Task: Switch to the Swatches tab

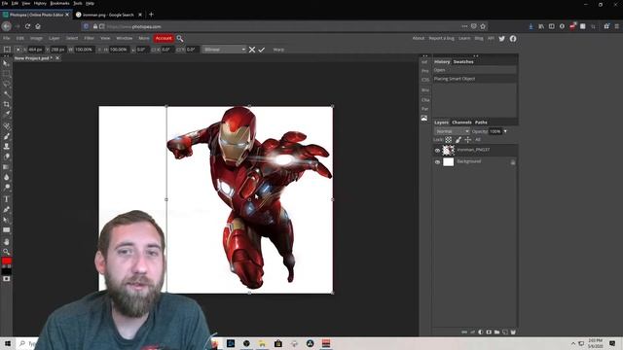Action: (463, 62)
